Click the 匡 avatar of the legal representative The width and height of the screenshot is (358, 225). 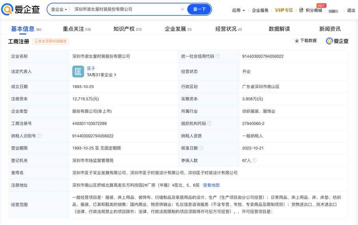coord(78,71)
